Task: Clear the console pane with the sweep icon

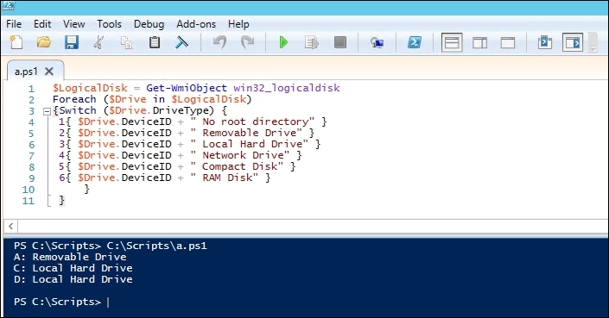Action: click(x=181, y=42)
